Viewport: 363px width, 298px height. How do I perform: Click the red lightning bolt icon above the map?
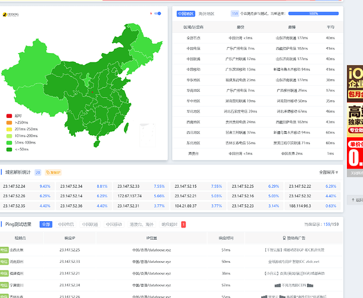pyautogui.click(x=151, y=14)
